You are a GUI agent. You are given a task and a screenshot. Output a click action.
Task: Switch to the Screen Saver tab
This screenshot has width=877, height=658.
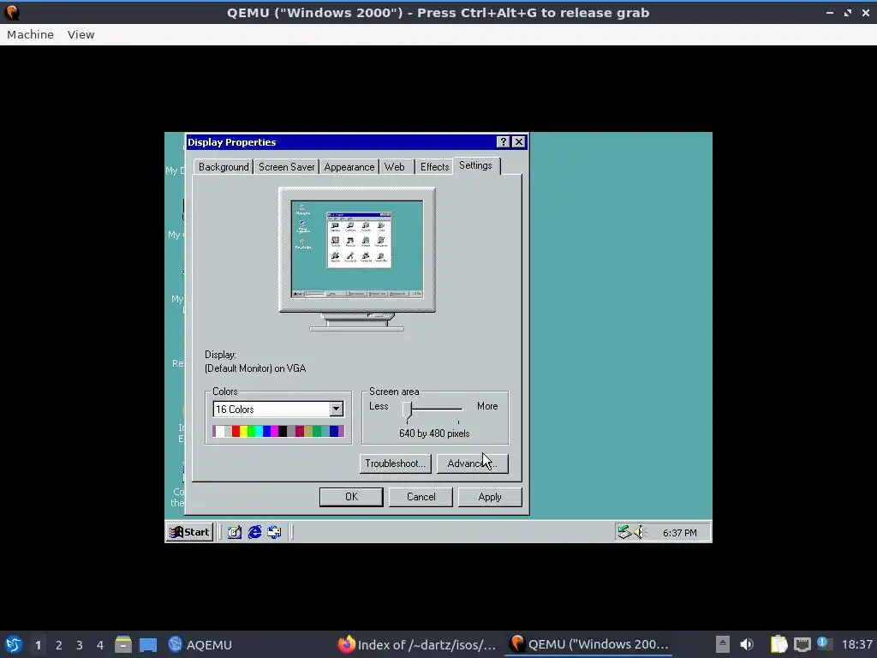click(x=286, y=167)
